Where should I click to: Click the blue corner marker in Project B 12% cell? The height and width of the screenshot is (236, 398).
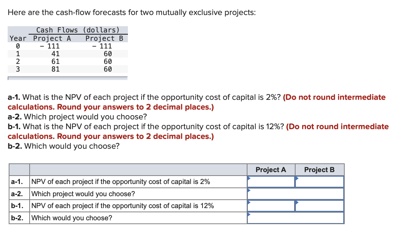[x=297, y=202]
